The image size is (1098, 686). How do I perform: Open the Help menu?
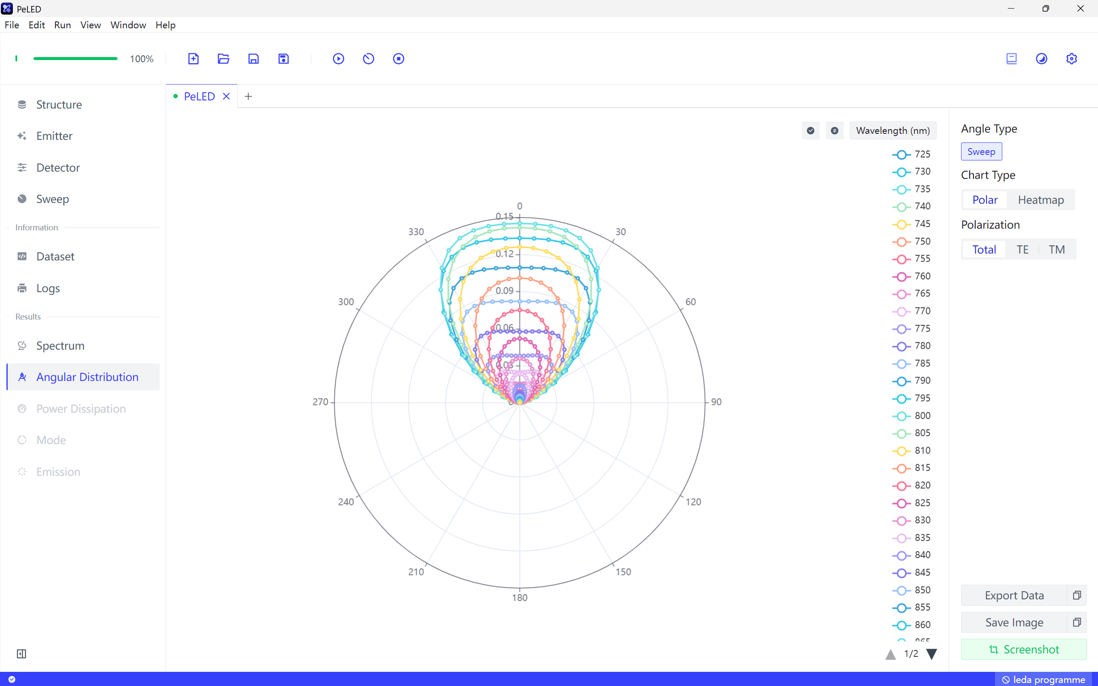166,25
